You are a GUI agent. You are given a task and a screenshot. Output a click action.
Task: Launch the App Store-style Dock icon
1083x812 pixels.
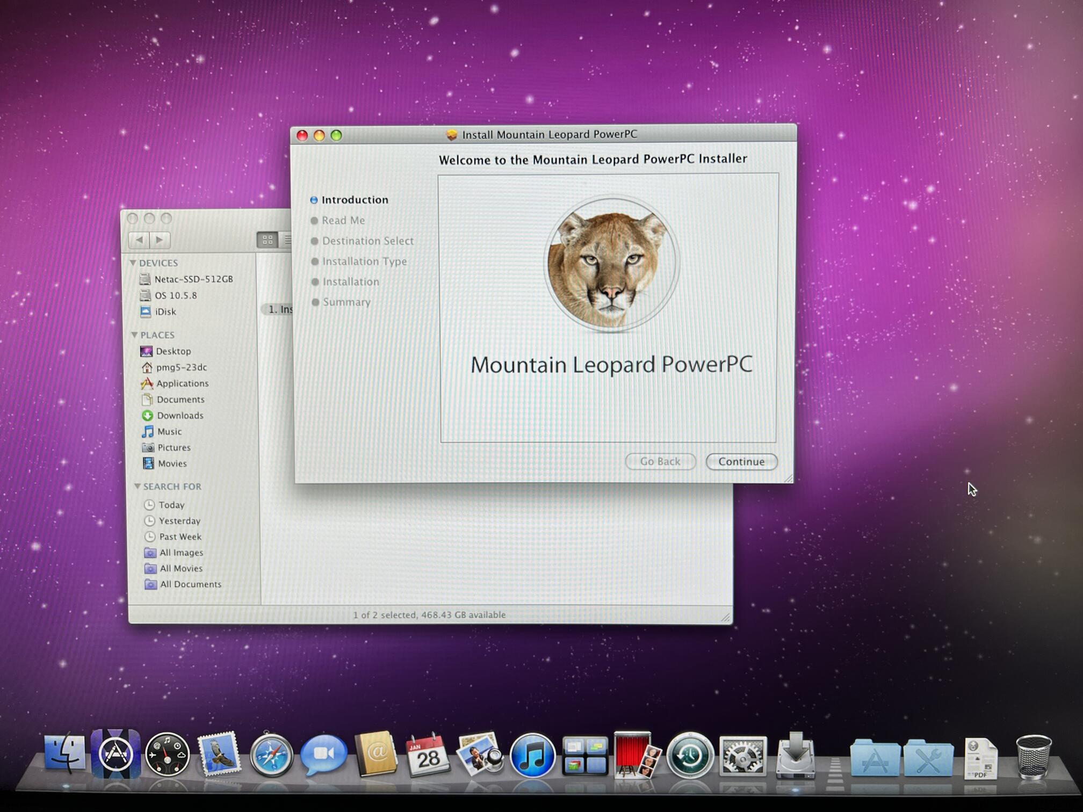[x=115, y=754]
